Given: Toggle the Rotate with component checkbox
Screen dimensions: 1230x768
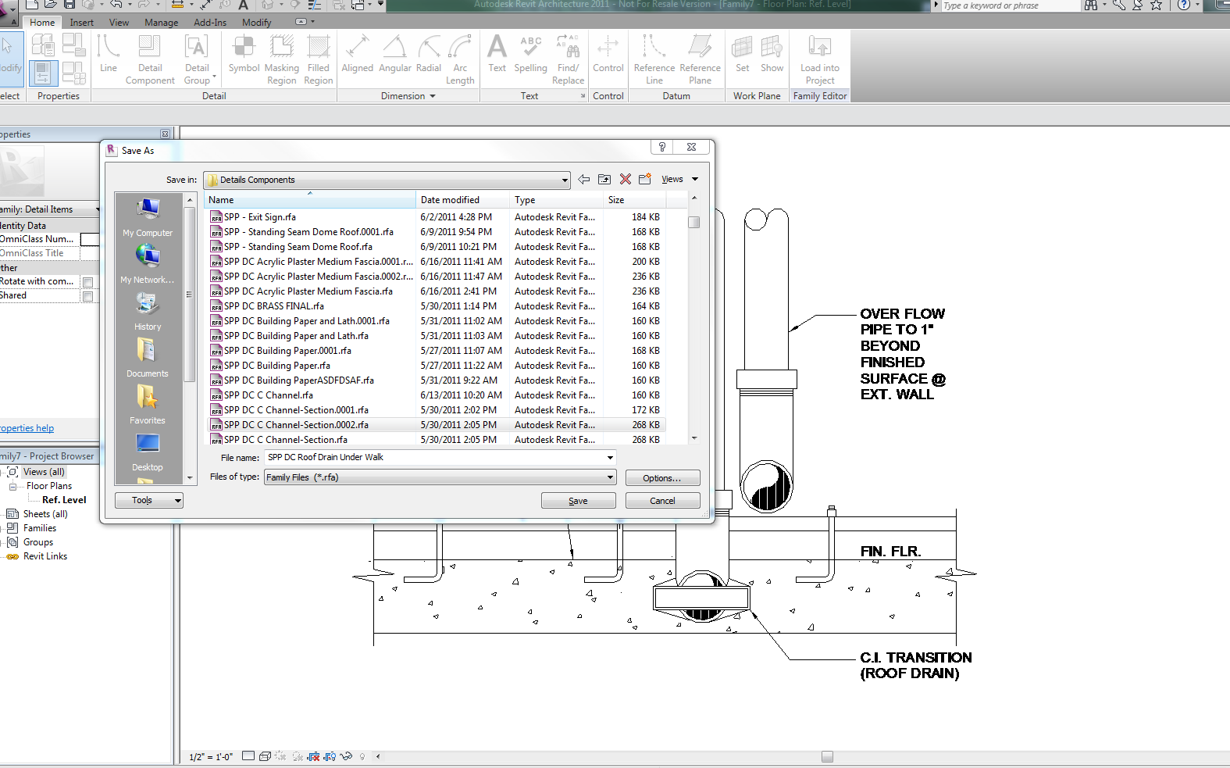Looking at the screenshot, I should tap(87, 282).
